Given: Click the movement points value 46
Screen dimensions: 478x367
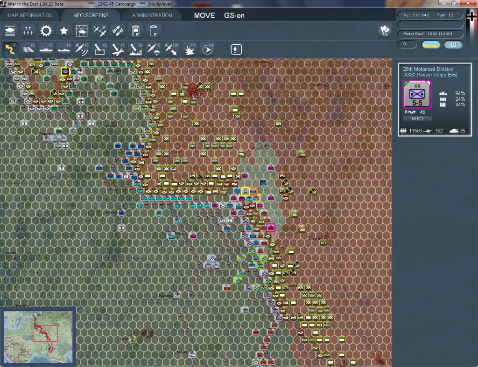Looking at the screenshot, I should pos(422,112).
